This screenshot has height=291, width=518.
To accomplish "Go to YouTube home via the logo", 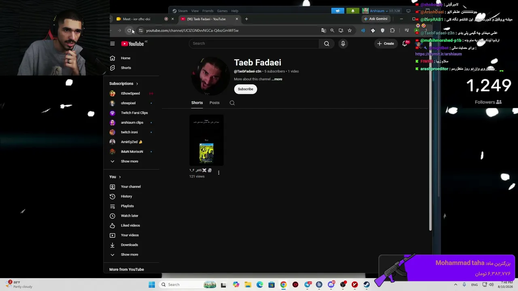I will click(132, 44).
